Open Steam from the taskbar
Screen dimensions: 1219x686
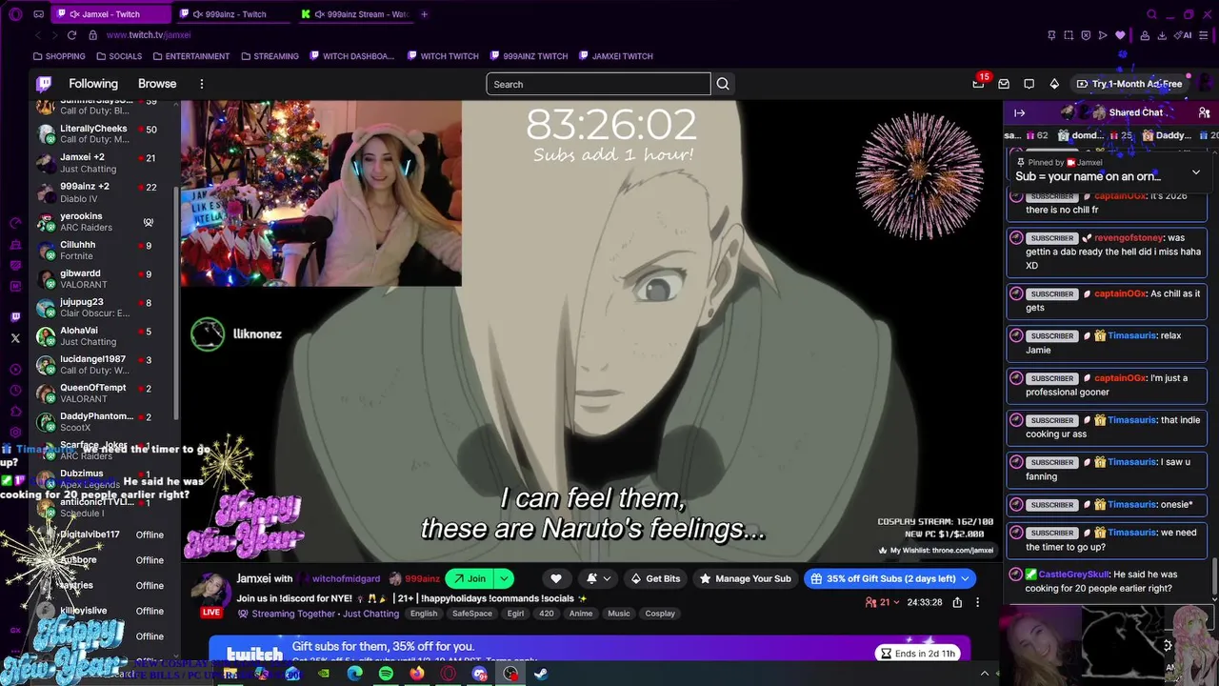tap(541, 674)
